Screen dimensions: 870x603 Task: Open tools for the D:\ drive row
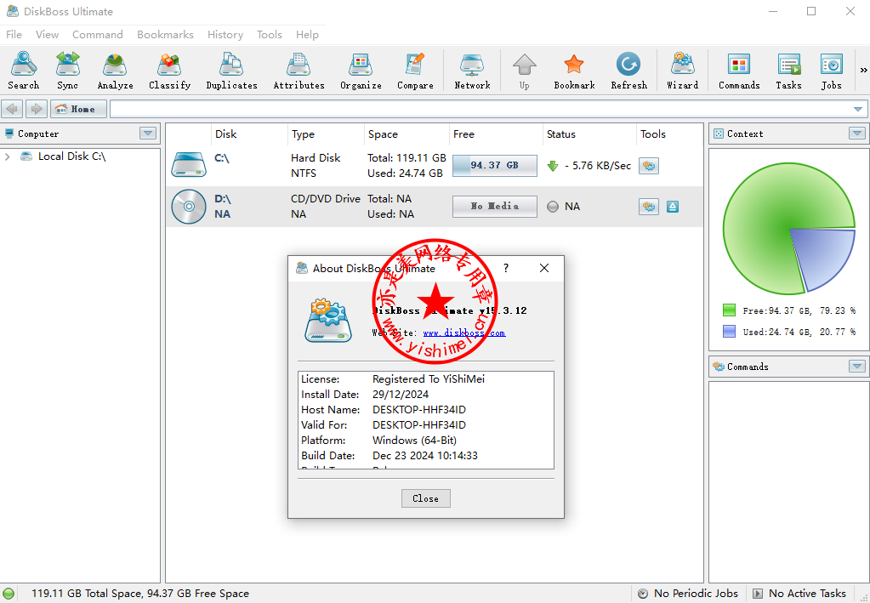point(649,207)
